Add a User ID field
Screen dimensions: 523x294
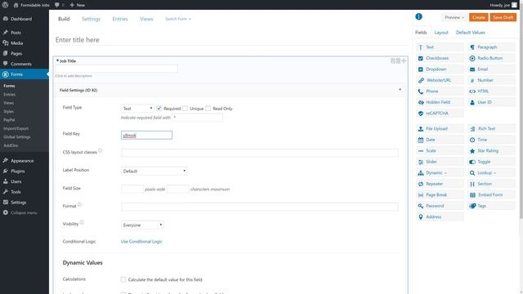(491, 102)
